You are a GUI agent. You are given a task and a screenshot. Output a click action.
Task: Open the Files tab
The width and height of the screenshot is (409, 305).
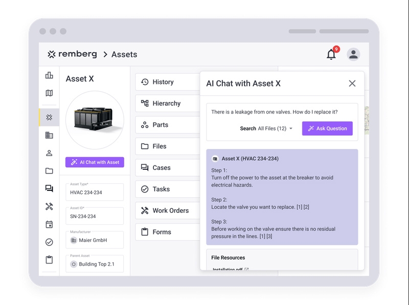tap(168, 146)
